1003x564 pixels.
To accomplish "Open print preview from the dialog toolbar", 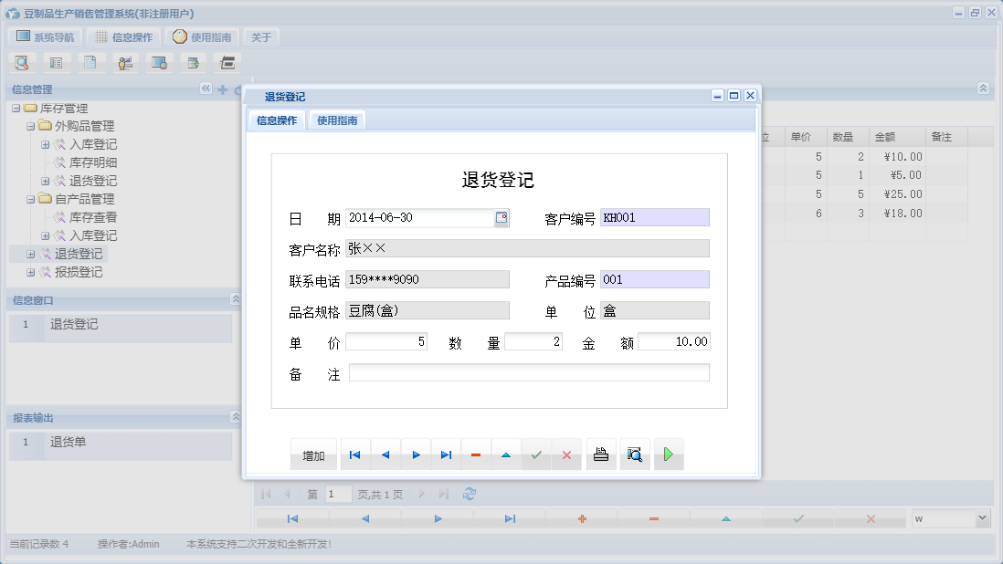I will pos(635,454).
